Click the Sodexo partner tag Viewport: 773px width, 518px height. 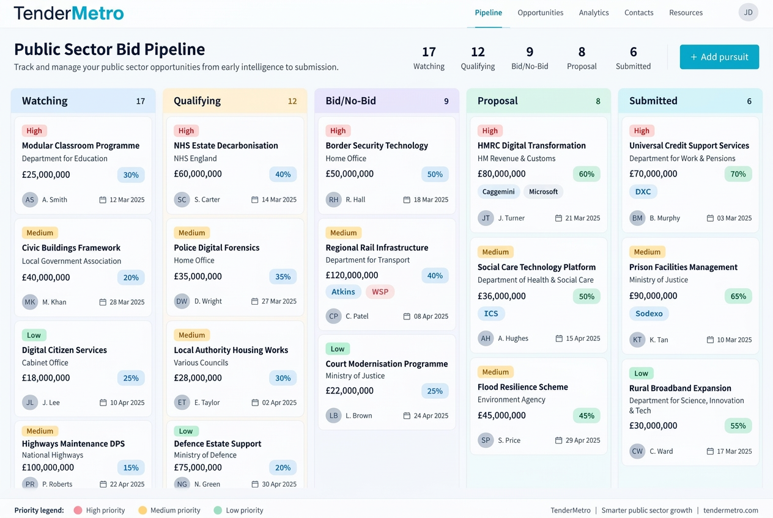[649, 313]
